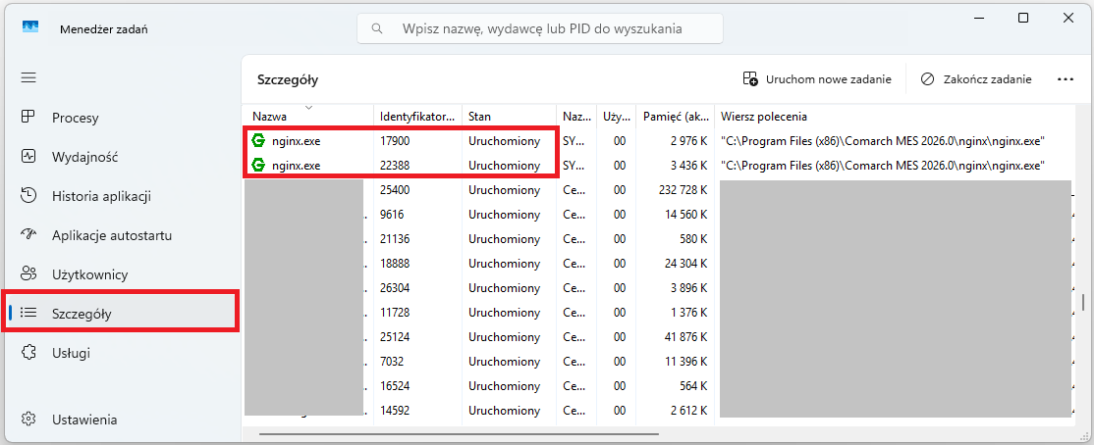The image size is (1094, 445).
Task: Sort by Wiersz polecenia column header
Action: [x=893, y=117]
